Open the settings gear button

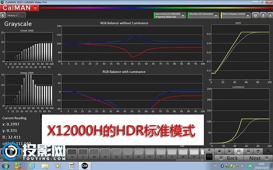(256, 15)
